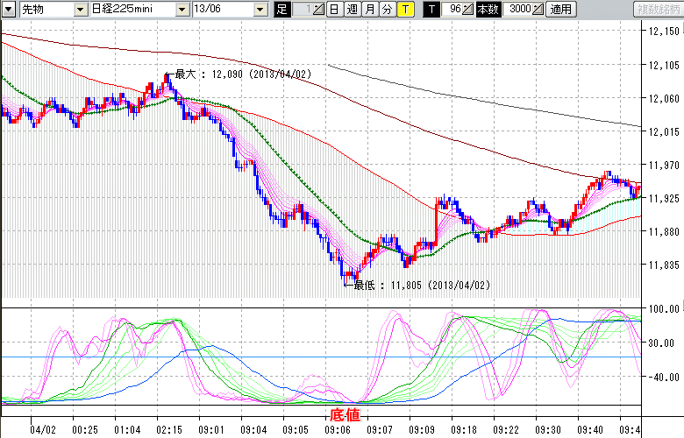
Task: Select the 日 daily timeframe button
Action: 335,10
